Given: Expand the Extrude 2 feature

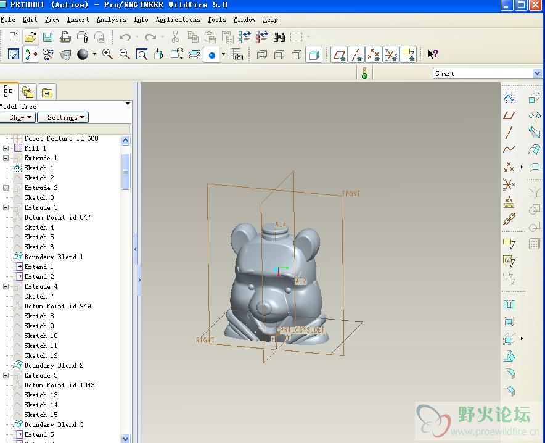Looking at the screenshot, I should (x=6, y=188).
